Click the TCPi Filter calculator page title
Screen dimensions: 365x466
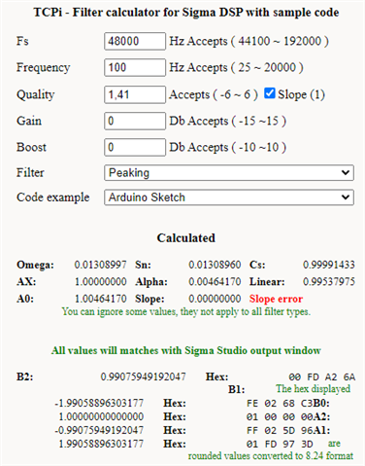(186, 13)
